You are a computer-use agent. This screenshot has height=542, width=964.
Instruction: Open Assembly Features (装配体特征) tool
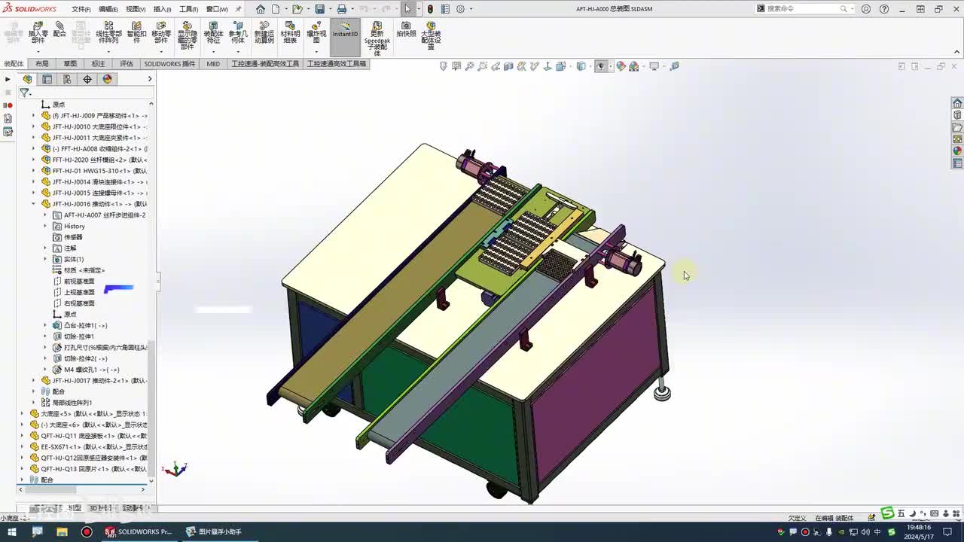[213, 33]
